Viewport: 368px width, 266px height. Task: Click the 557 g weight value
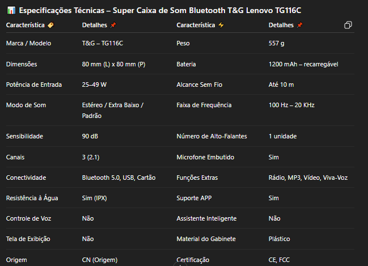276,43
